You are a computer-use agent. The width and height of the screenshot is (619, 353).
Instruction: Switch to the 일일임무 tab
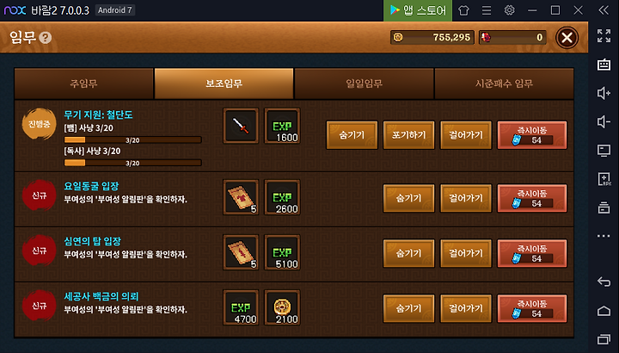coord(364,84)
